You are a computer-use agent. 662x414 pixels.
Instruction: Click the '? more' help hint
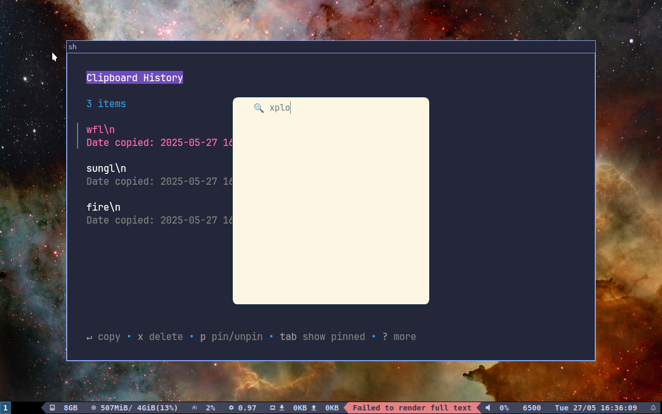(x=399, y=337)
